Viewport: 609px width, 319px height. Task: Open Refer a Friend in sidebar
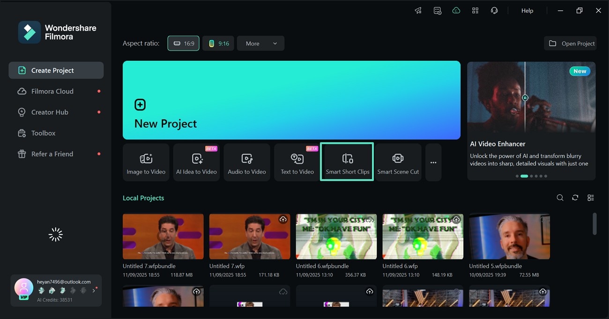[56, 154]
